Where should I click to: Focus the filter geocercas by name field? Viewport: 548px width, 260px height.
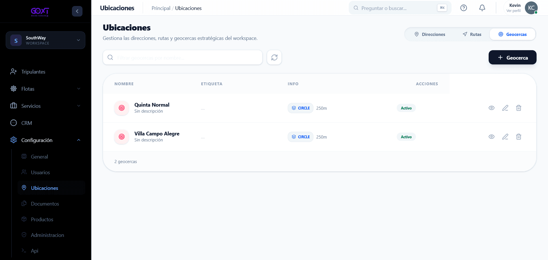(x=183, y=57)
